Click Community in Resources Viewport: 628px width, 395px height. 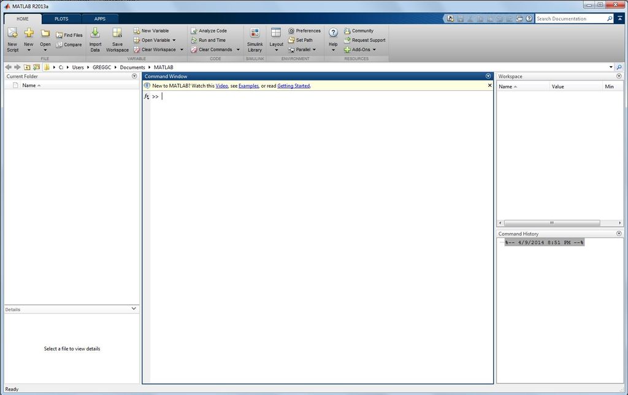(x=358, y=31)
